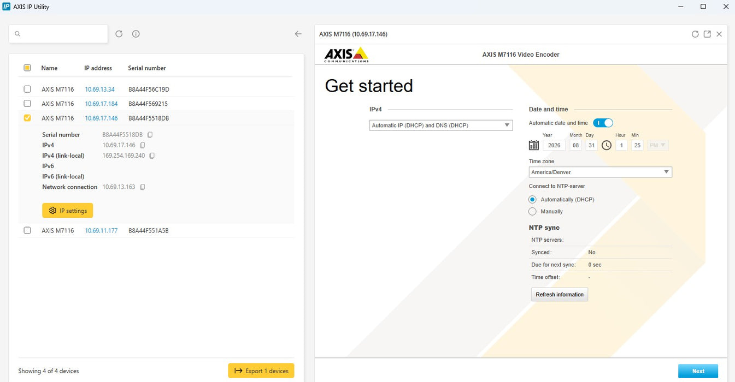Click in the device search field

(58, 34)
